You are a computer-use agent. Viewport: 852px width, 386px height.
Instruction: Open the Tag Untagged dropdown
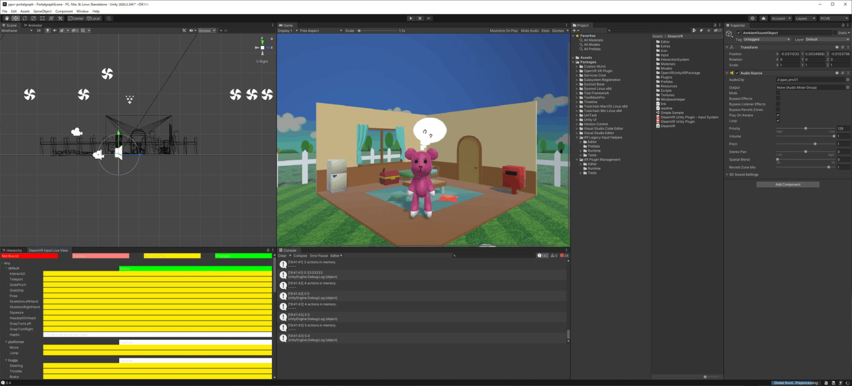click(767, 39)
